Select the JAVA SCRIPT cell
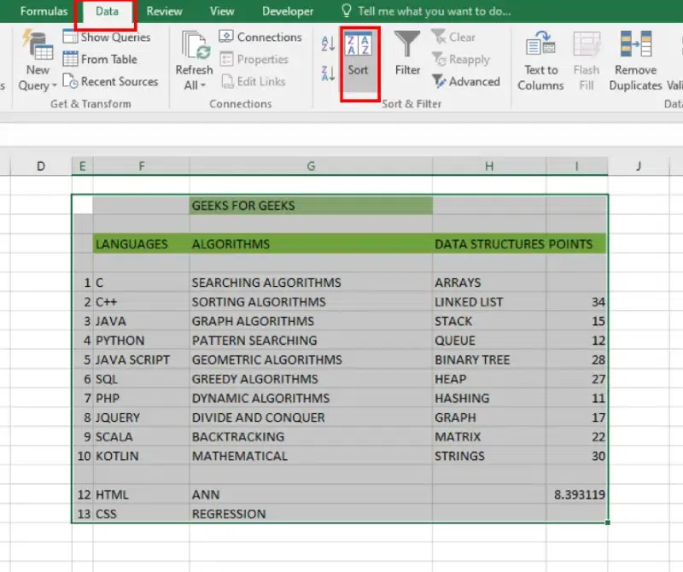The width and height of the screenshot is (683, 572). tap(141, 359)
